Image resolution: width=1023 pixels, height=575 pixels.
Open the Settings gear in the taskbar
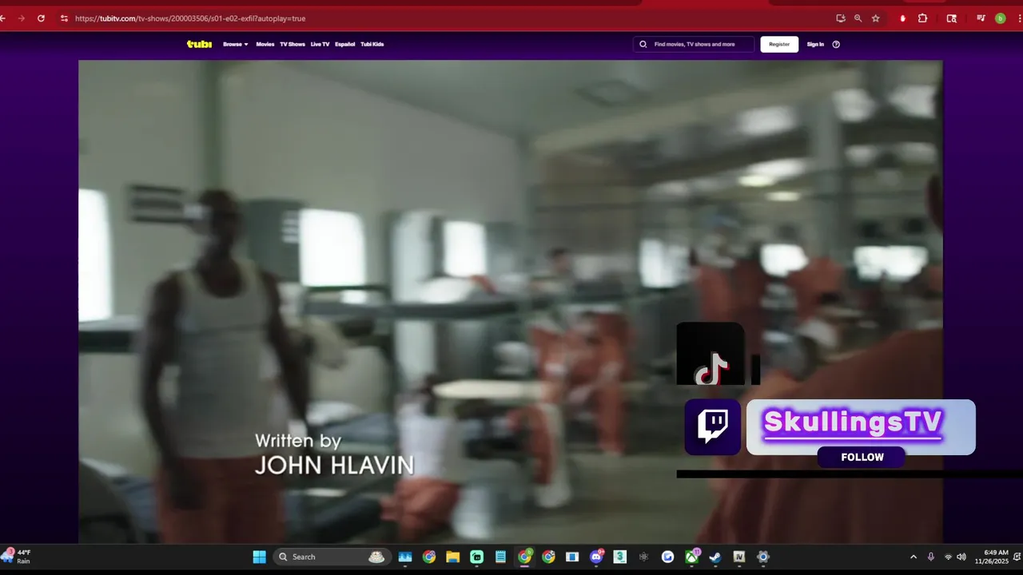(x=763, y=557)
